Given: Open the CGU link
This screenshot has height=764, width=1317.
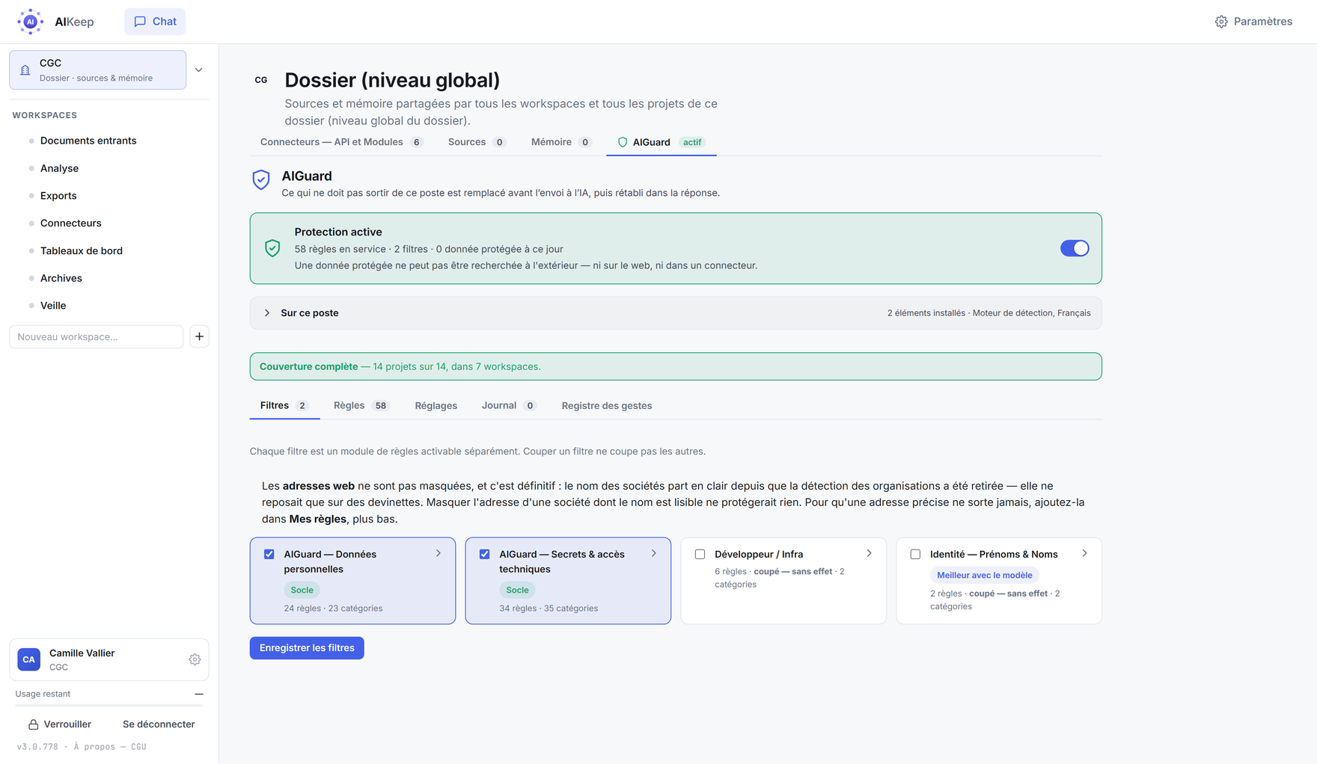Looking at the screenshot, I should pos(138,747).
